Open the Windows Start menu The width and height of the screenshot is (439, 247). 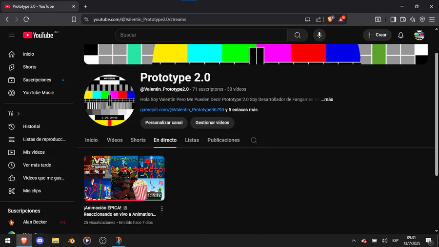(8, 241)
